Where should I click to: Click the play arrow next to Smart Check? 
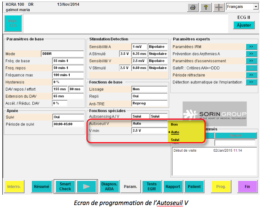tap(86, 187)
